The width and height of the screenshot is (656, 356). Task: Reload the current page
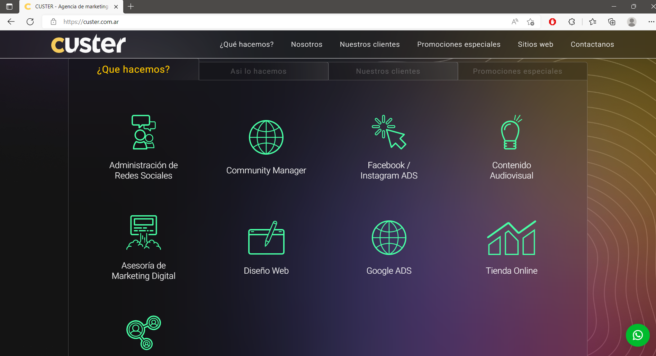[30, 22]
